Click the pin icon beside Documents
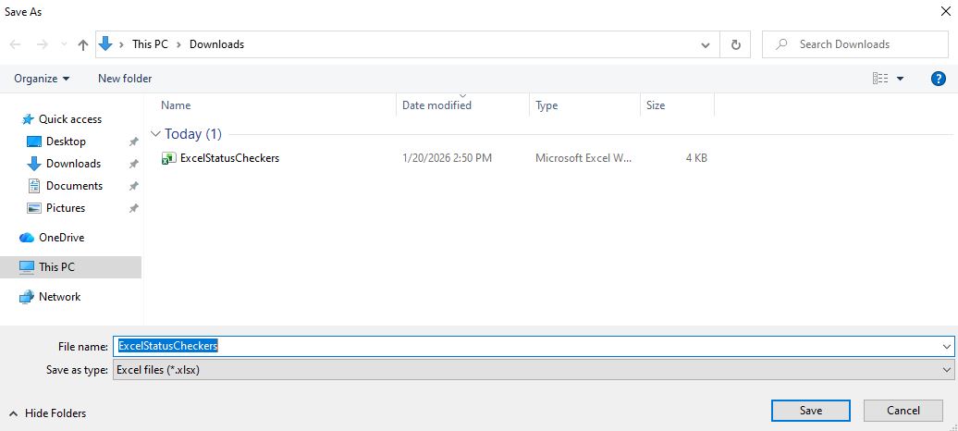The width and height of the screenshot is (958, 431). coord(133,186)
